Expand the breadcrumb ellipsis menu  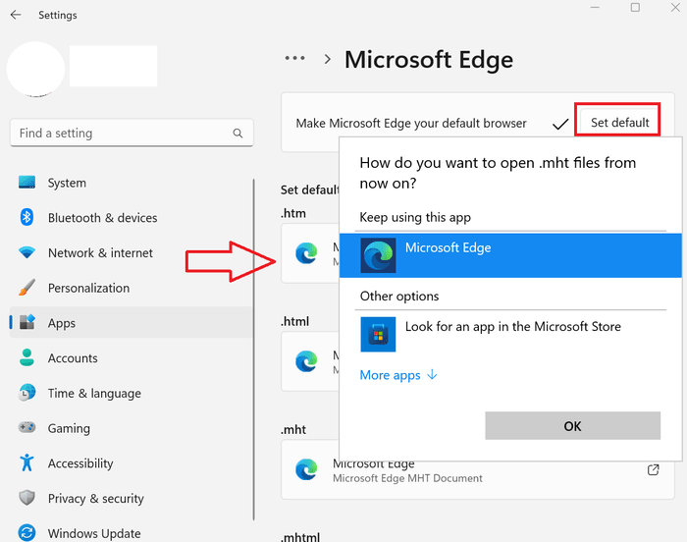tap(294, 58)
